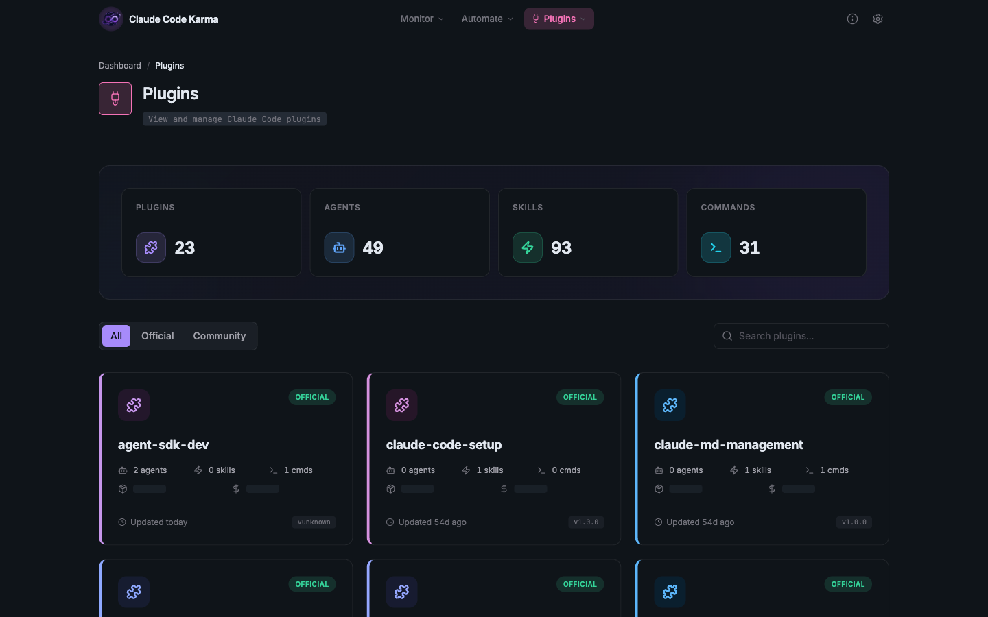Click 'Updated 54d ago' on claude-code-setup card

pos(432,522)
